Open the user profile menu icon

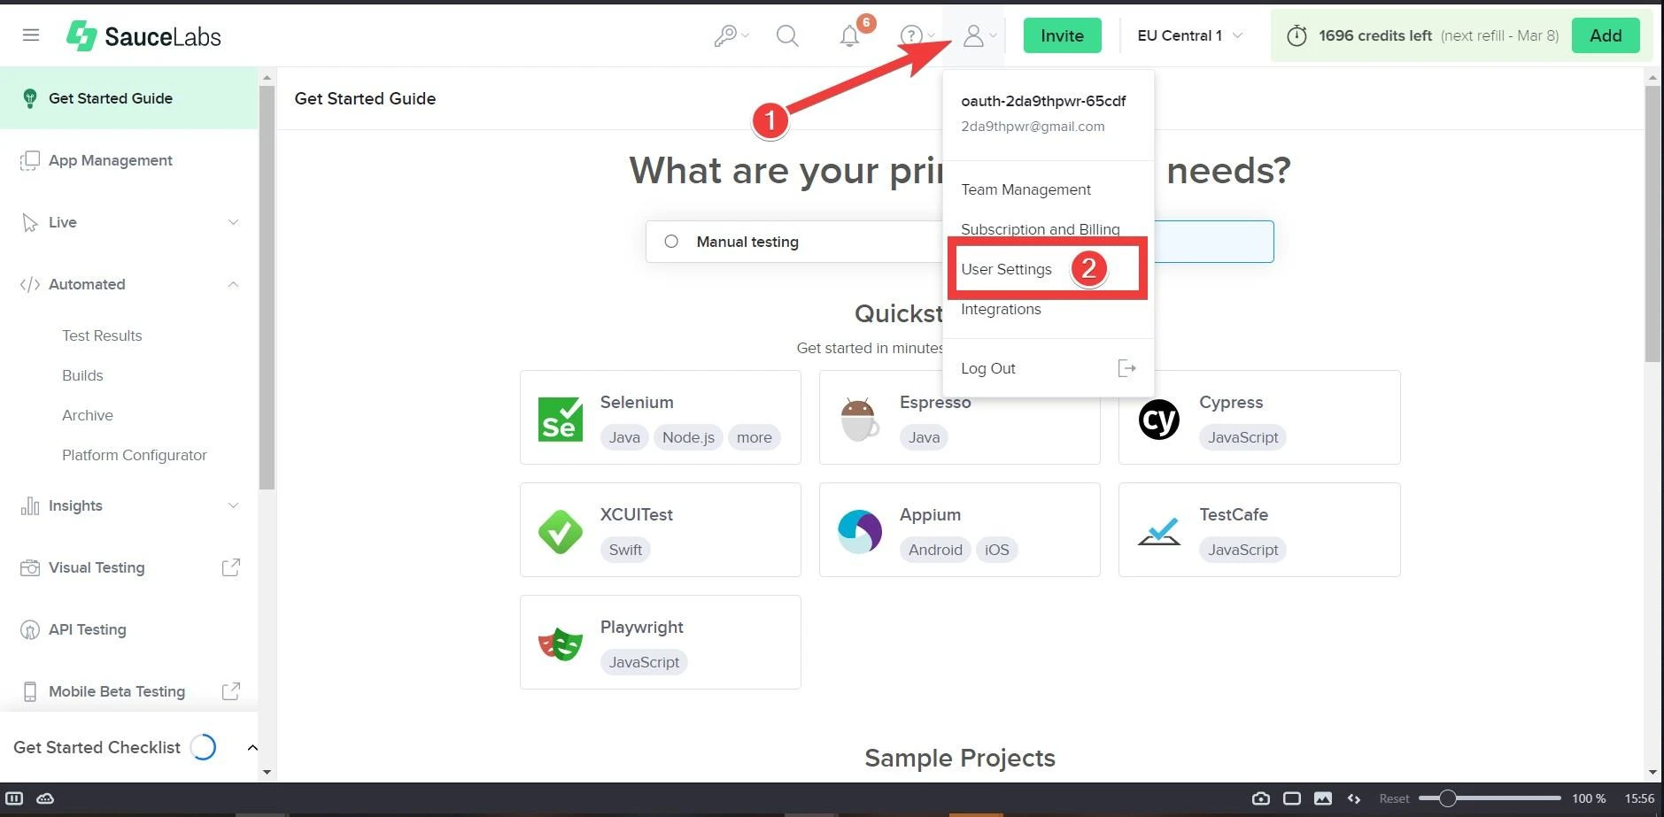click(x=973, y=35)
